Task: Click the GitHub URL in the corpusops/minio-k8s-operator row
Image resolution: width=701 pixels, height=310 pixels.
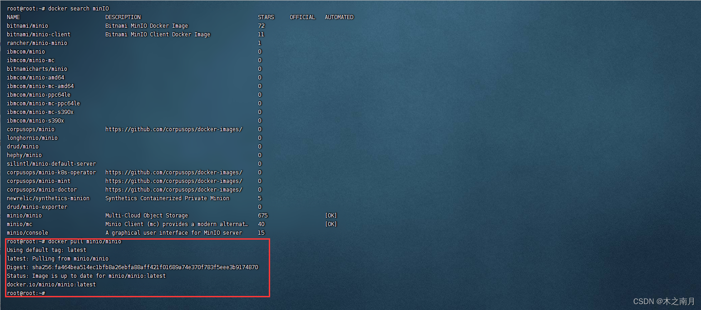Action: pyautogui.click(x=174, y=172)
